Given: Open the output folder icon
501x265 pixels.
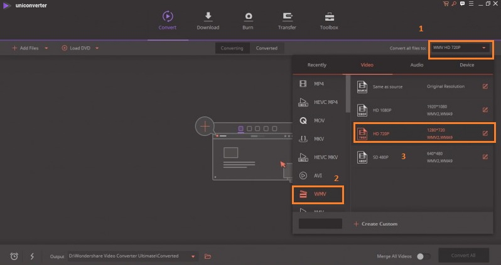Looking at the screenshot, I should (208, 256).
